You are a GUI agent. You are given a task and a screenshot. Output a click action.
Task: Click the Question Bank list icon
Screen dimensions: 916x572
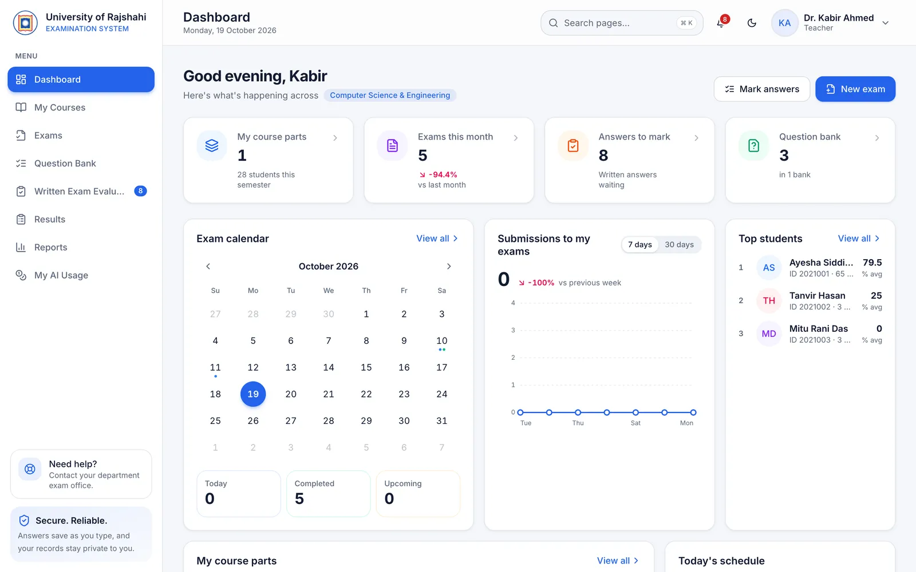pyautogui.click(x=21, y=164)
